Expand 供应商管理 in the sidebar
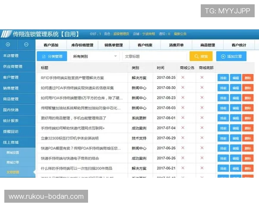The height and width of the screenshot is (207, 259). 18,66
